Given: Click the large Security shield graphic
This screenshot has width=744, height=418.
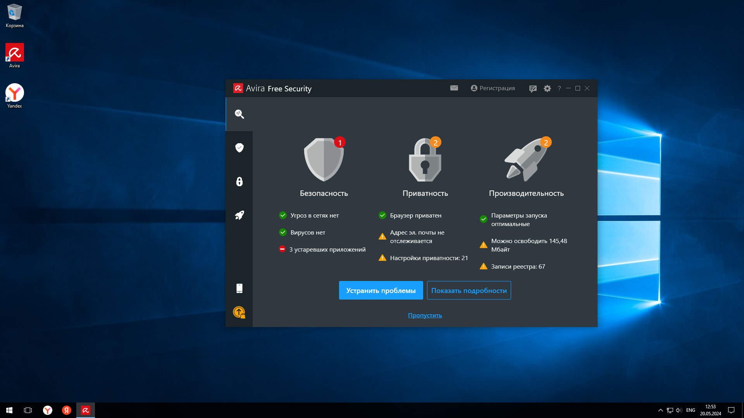Looking at the screenshot, I should pos(324,159).
